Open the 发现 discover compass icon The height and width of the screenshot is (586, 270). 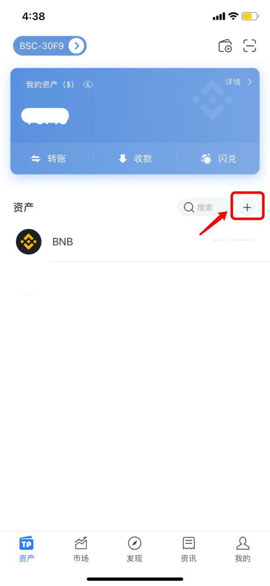(135, 543)
